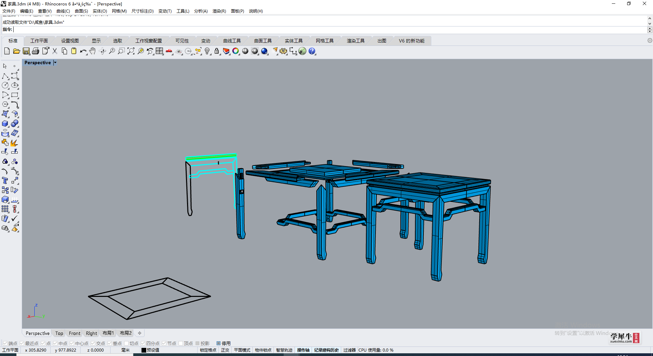Choose Zoom dynamic magnifier
This screenshot has height=356, width=653.
pos(112,51)
